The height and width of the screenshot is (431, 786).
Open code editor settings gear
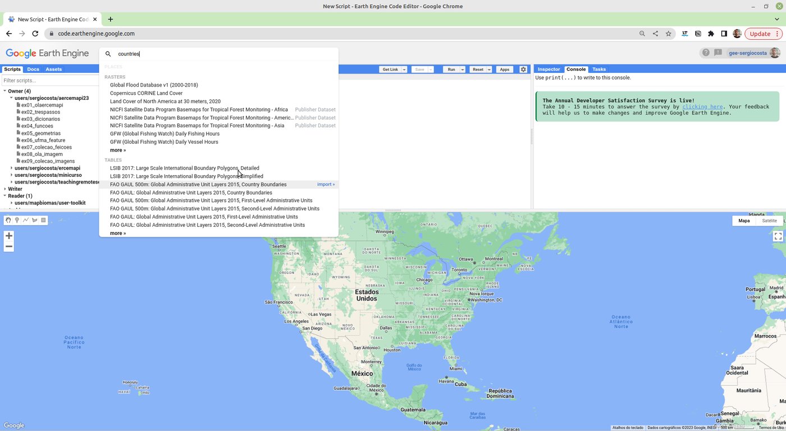tap(523, 70)
